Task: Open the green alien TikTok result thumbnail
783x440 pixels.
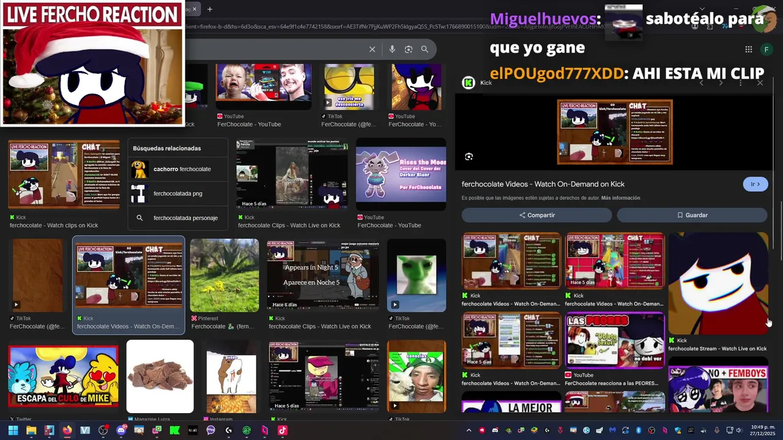Action: click(x=417, y=276)
